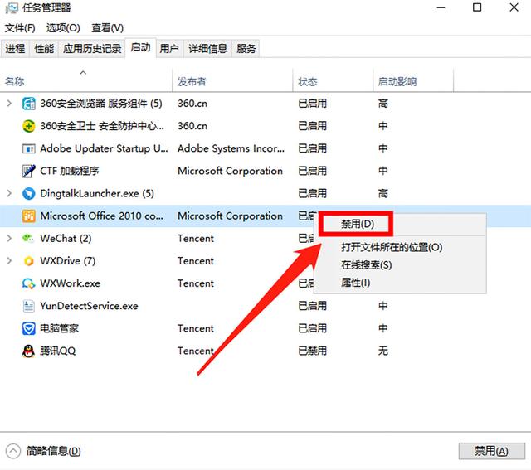Choose 打开文件所在的位置(O) in context menu
The height and width of the screenshot is (470, 531).
392,247
